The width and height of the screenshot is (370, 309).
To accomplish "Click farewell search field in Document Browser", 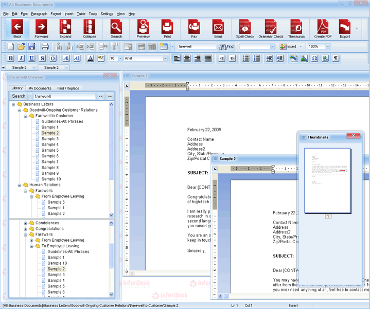I will tap(64, 96).
